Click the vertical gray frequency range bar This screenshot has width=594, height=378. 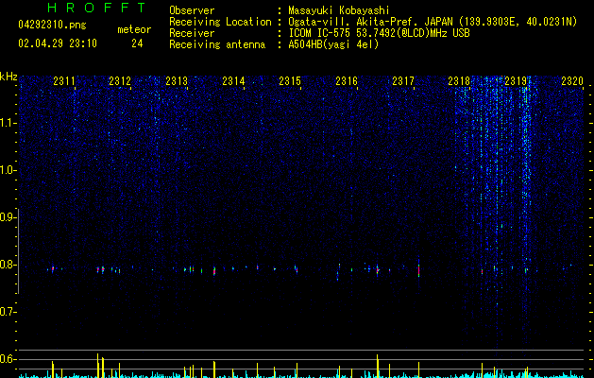click(18, 251)
